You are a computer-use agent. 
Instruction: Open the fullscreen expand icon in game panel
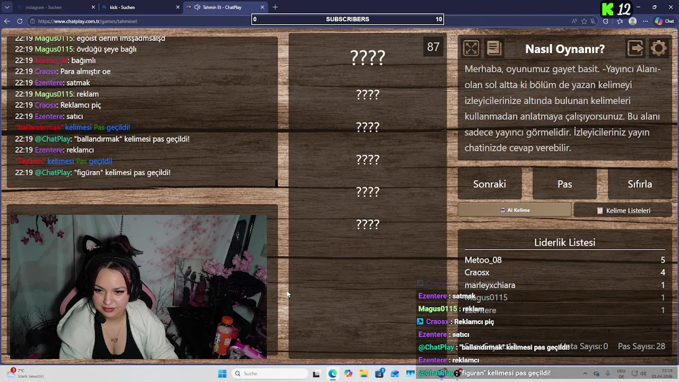click(471, 49)
